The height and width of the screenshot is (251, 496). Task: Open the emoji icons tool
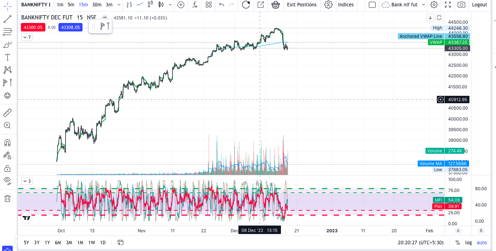(x=7, y=95)
